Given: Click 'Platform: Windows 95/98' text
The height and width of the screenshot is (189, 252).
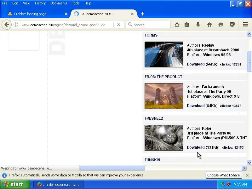Looking at the screenshot, I should [x=209, y=55].
